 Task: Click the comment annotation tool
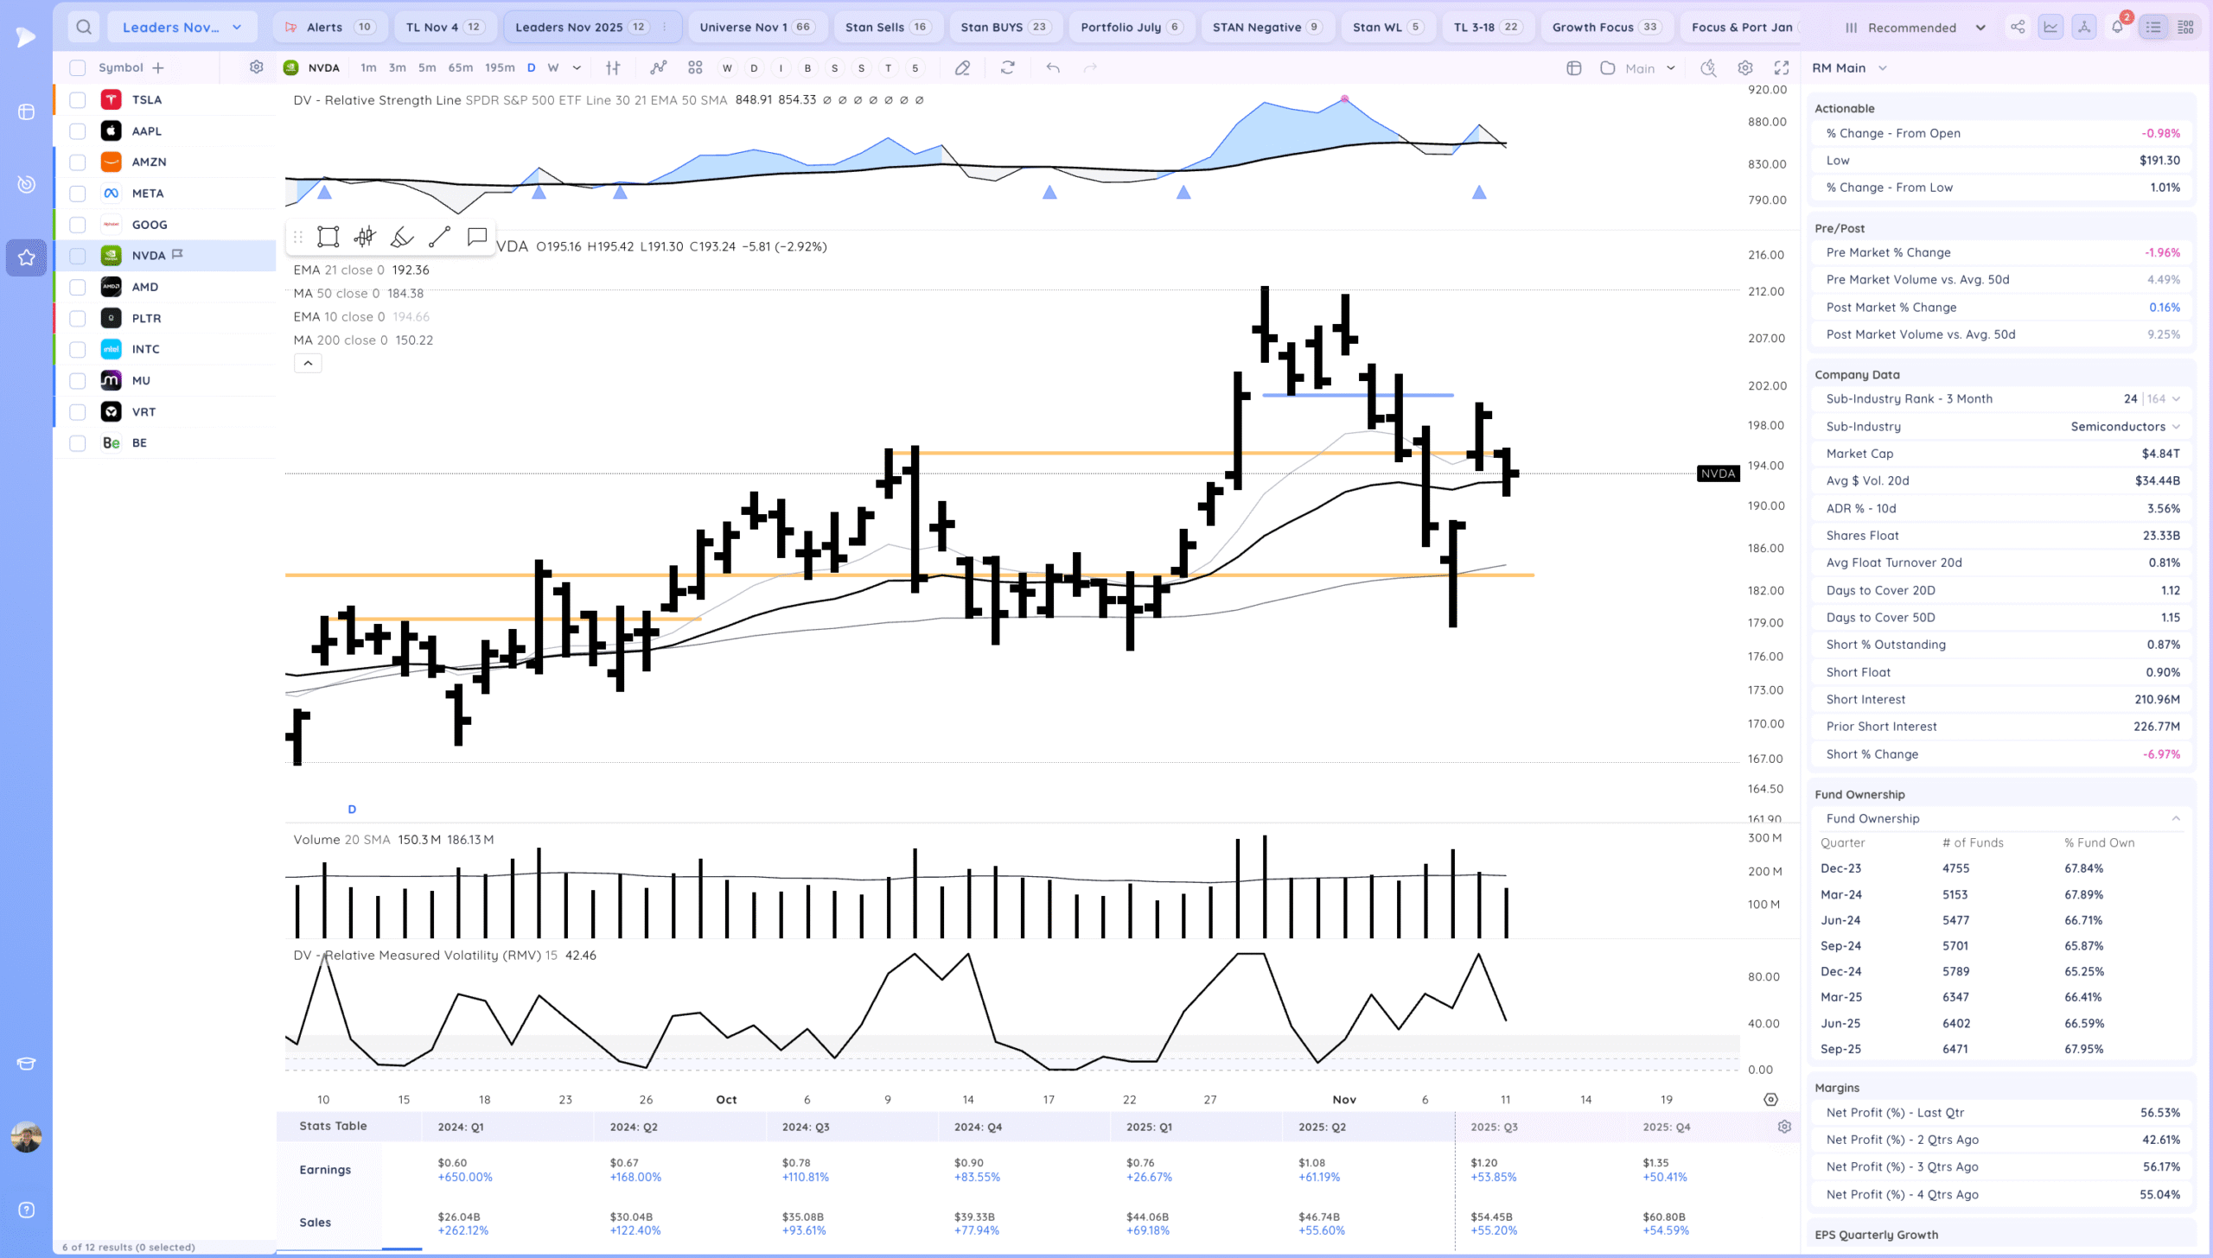click(476, 237)
